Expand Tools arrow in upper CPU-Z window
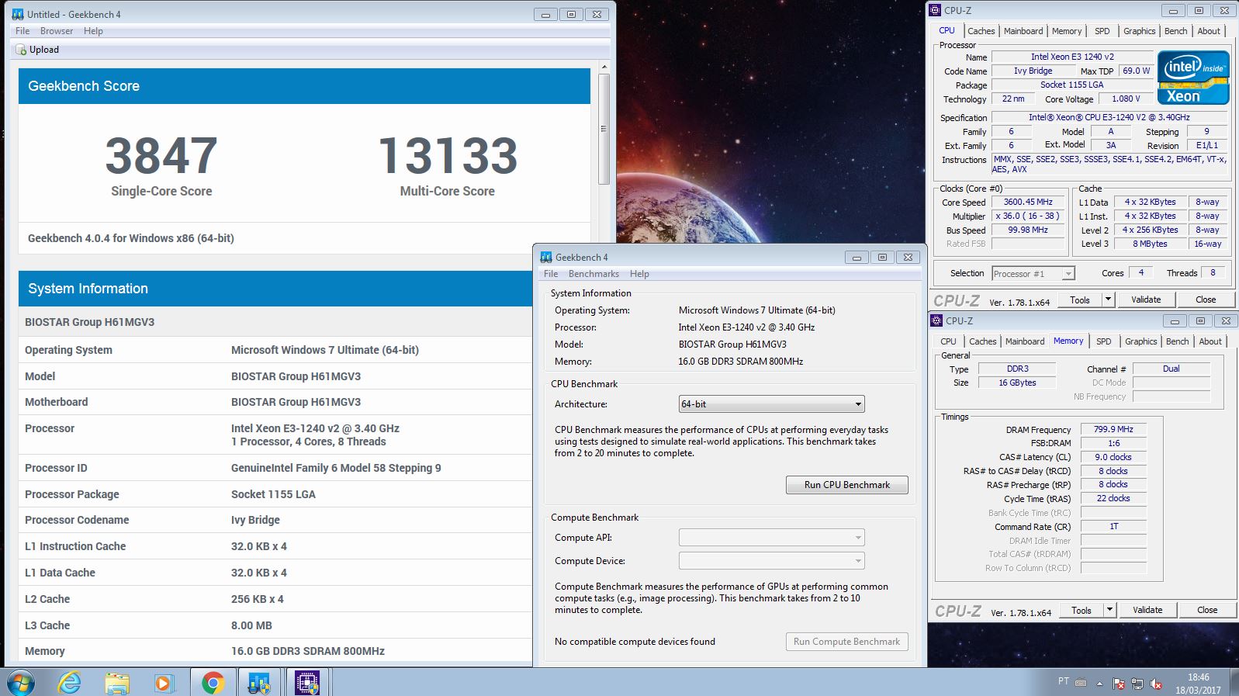The image size is (1239, 696). pyautogui.click(x=1108, y=300)
